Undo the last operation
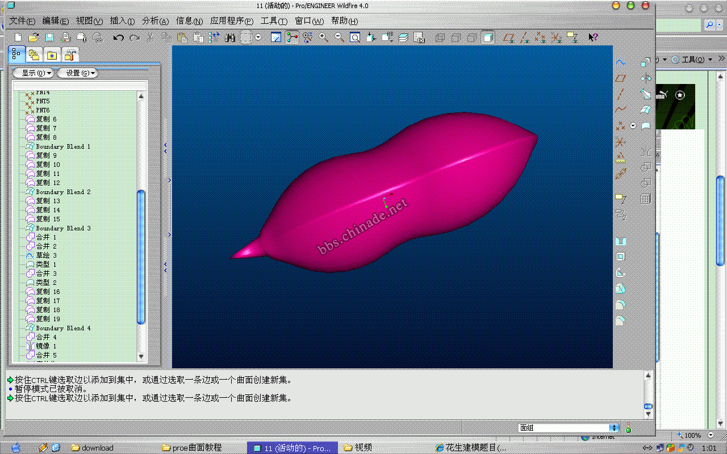The height and width of the screenshot is (454, 727). [118, 37]
